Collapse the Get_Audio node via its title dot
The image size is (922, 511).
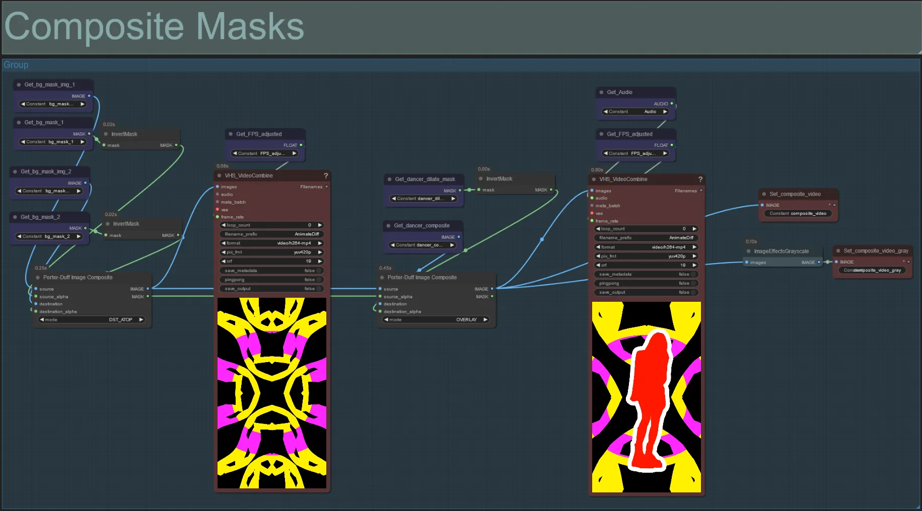(x=601, y=92)
